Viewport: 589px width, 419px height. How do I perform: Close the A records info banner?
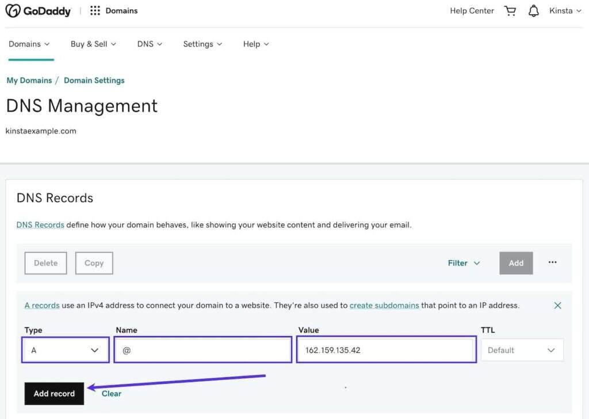[x=557, y=306]
